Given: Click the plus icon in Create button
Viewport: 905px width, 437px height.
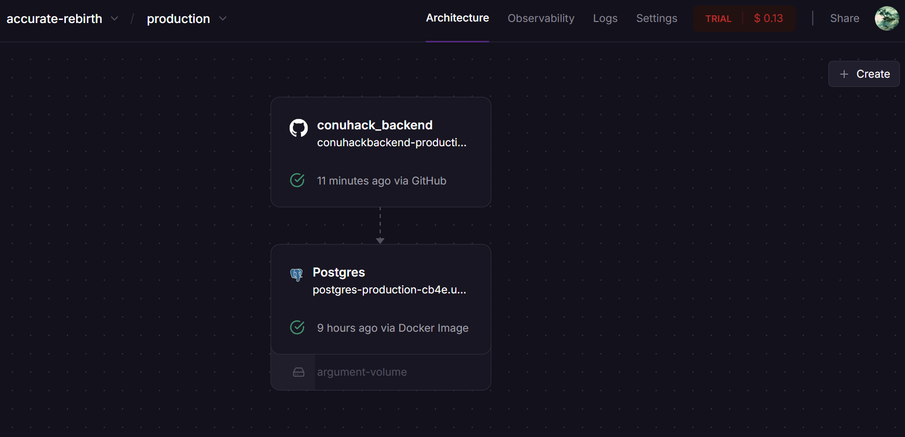Looking at the screenshot, I should tap(844, 74).
